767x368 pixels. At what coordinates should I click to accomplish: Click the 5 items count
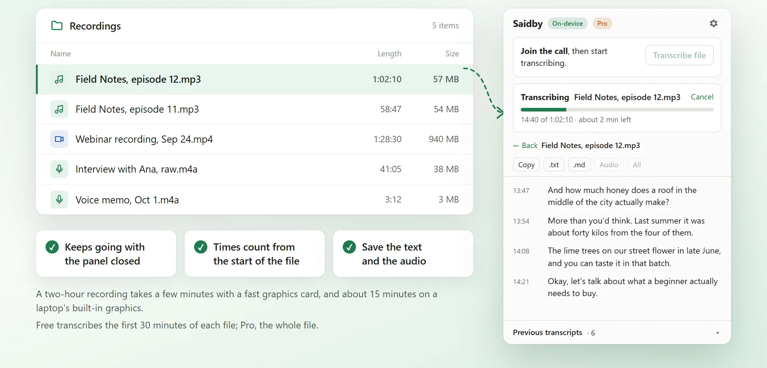[x=445, y=26]
